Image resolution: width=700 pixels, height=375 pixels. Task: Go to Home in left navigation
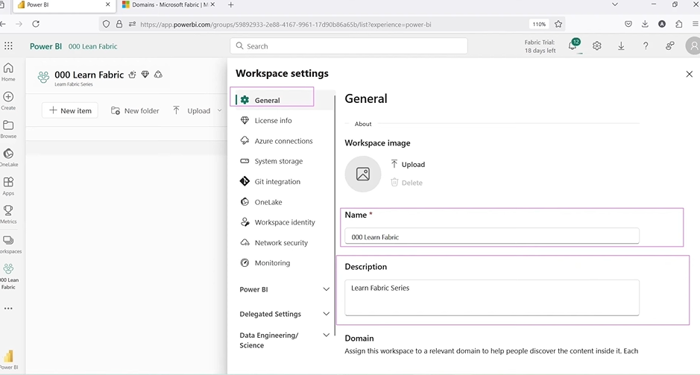coord(8,72)
